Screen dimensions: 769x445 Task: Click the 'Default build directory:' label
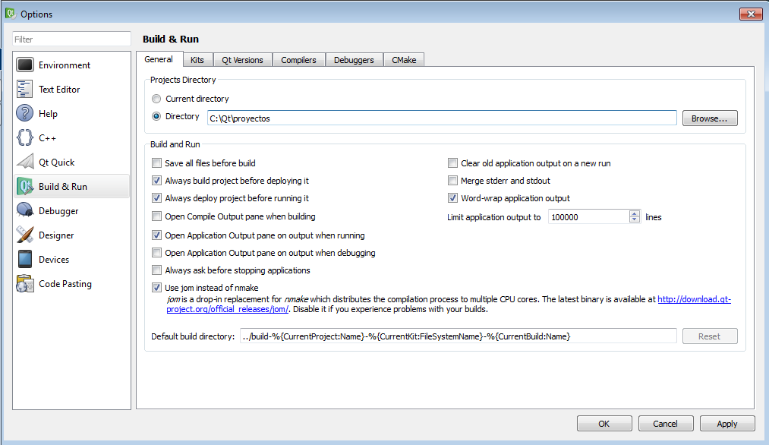[193, 336]
